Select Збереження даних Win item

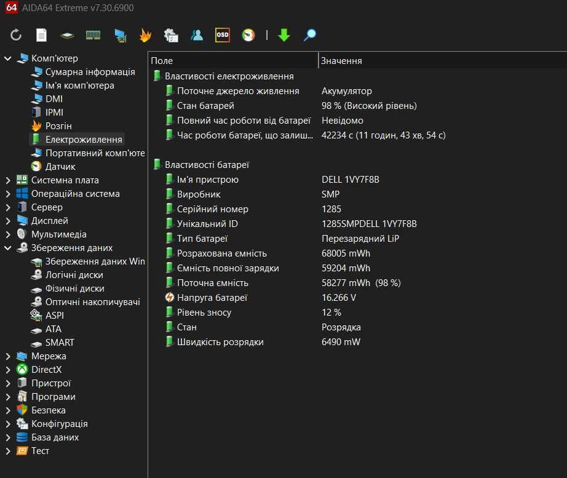pyautogui.click(x=95, y=261)
